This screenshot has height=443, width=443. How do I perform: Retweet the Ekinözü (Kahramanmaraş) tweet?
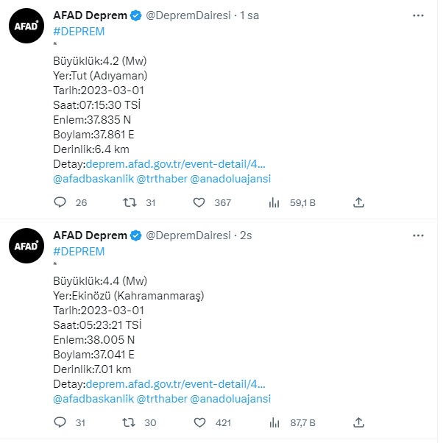click(x=130, y=422)
